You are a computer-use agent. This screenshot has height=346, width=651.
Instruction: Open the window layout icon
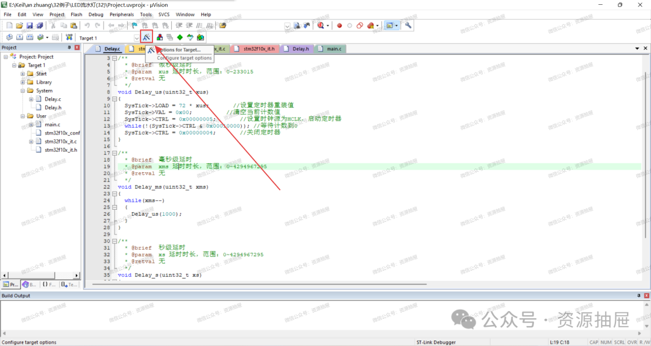tap(389, 26)
